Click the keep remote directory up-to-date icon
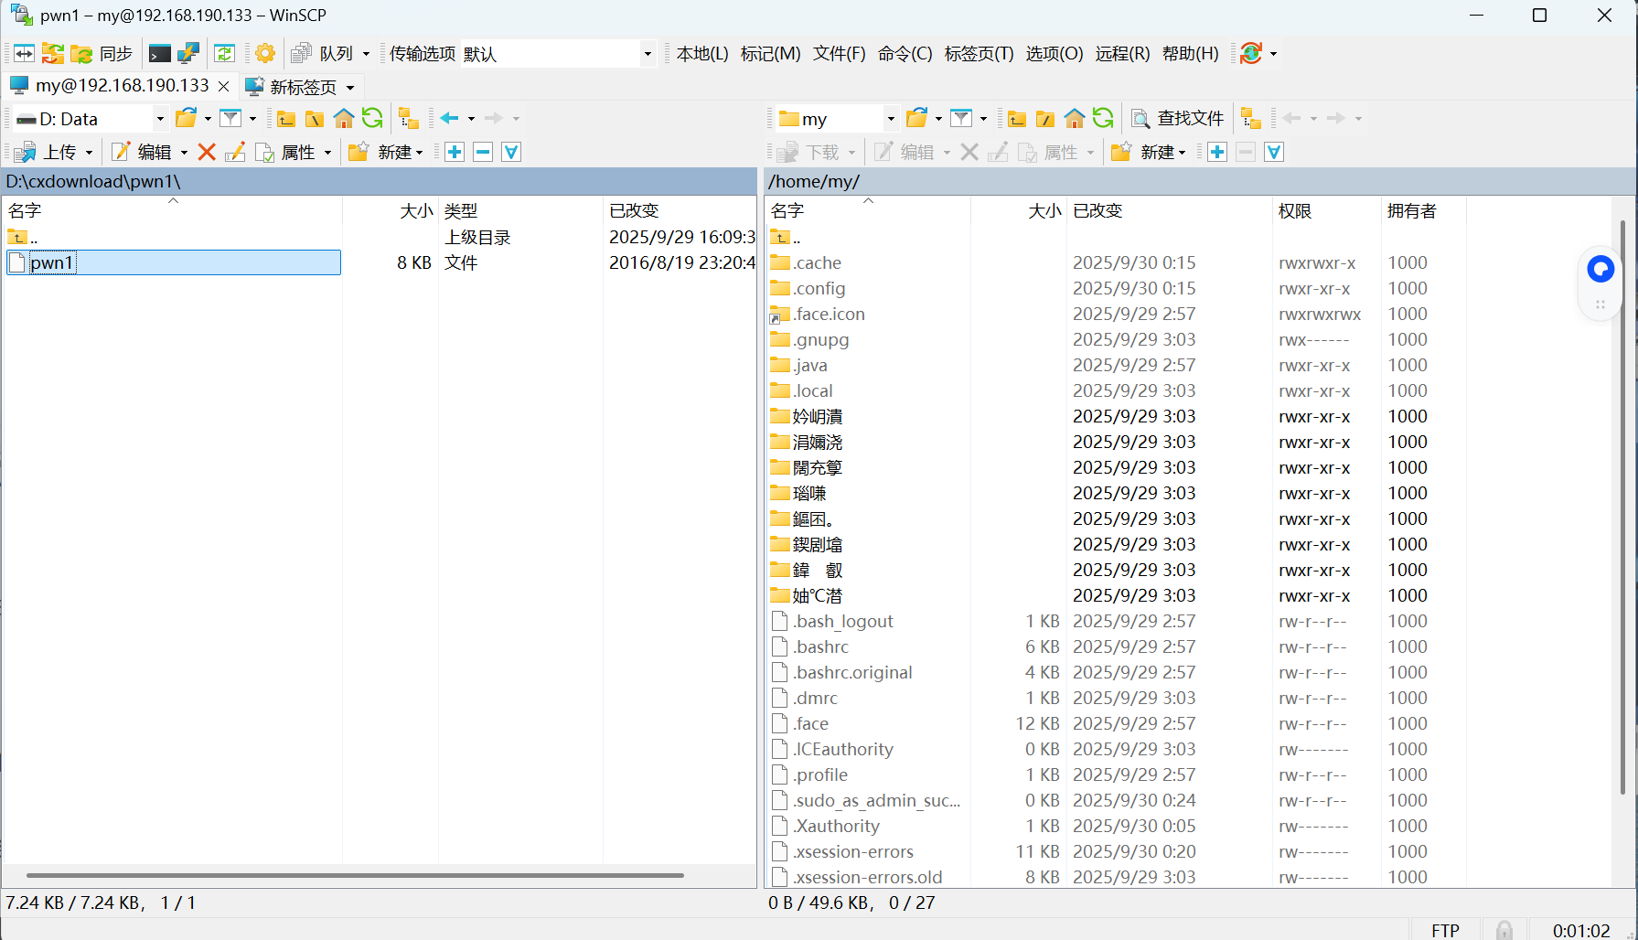This screenshot has height=940, width=1638. pyautogui.click(x=224, y=54)
